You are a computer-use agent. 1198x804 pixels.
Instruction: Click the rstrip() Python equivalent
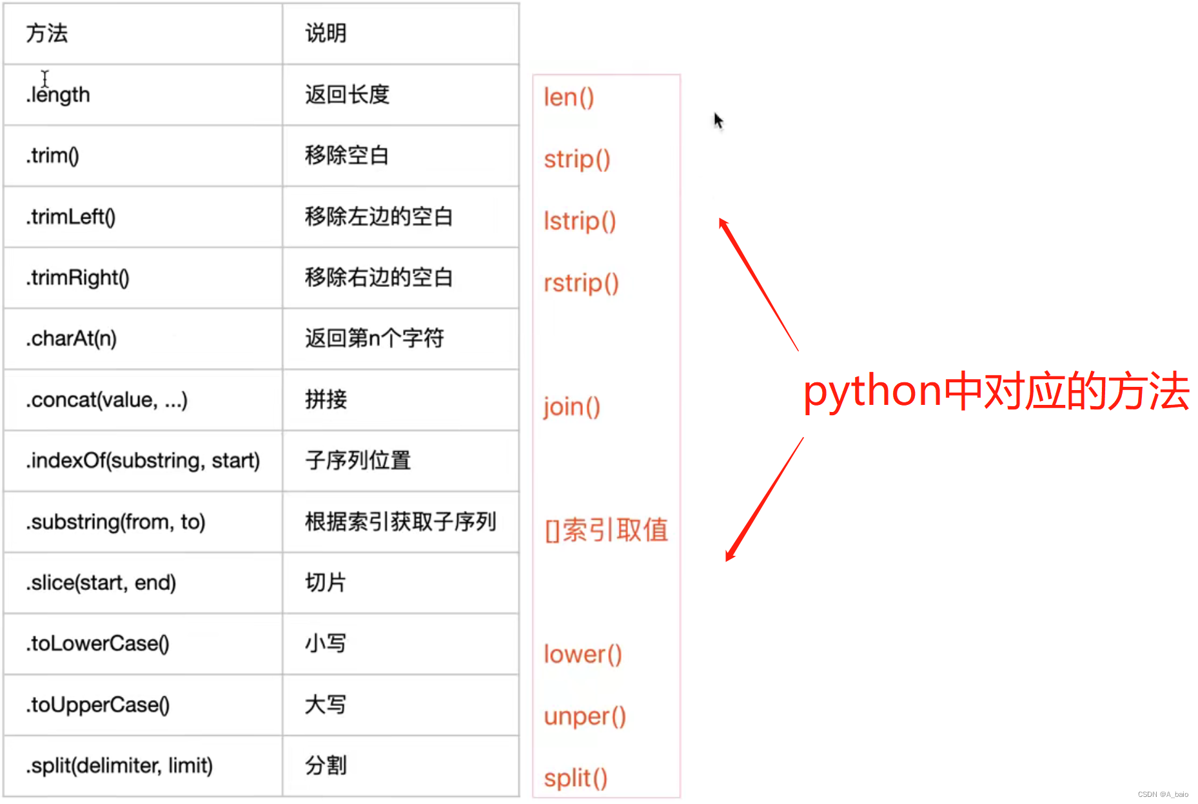click(581, 284)
